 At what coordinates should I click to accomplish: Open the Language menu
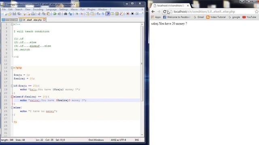pyautogui.click(x=51, y=10)
